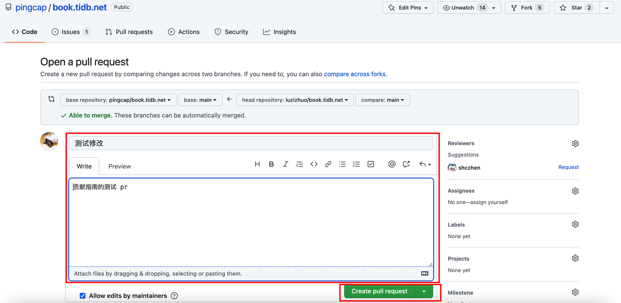This screenshot has width=621, height=303.
Task: Click the heading formatting icon
Action: click(257, 165)
